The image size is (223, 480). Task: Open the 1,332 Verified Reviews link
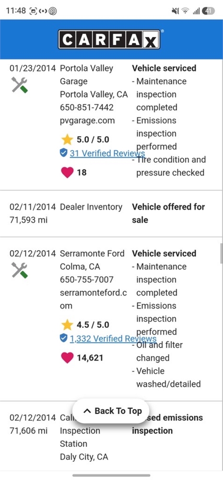(113, 338)
